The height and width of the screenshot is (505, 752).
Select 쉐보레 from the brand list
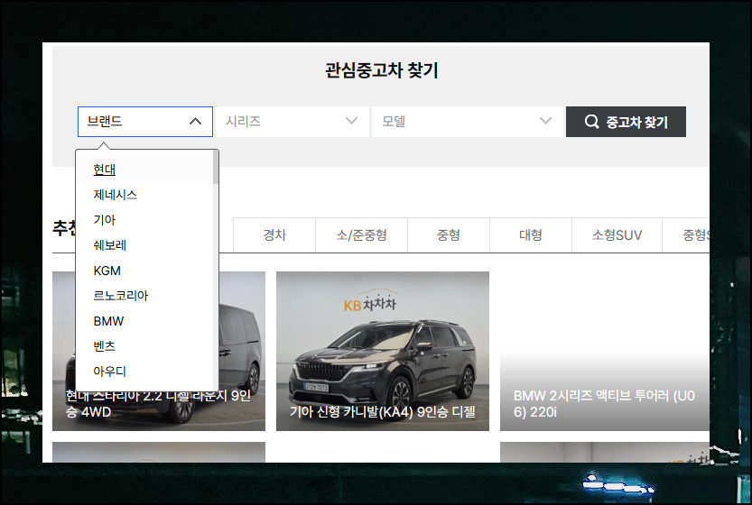pos(146,245)
